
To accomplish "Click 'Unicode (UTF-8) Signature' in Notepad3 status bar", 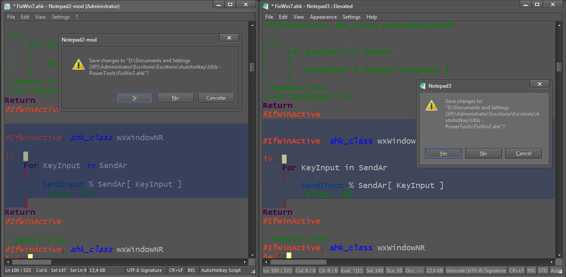I will (476, 271).
